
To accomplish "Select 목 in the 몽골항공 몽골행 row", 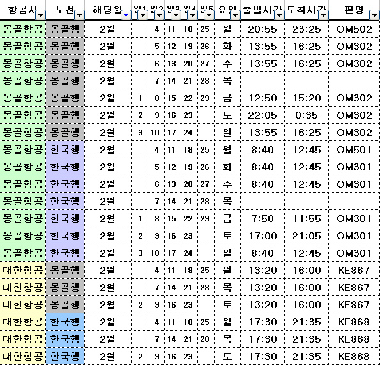I will pos(227,81).
